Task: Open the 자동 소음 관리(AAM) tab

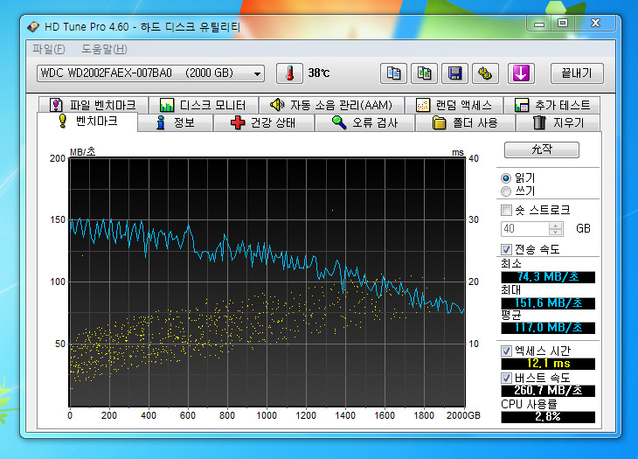Action: coord(331,105)
